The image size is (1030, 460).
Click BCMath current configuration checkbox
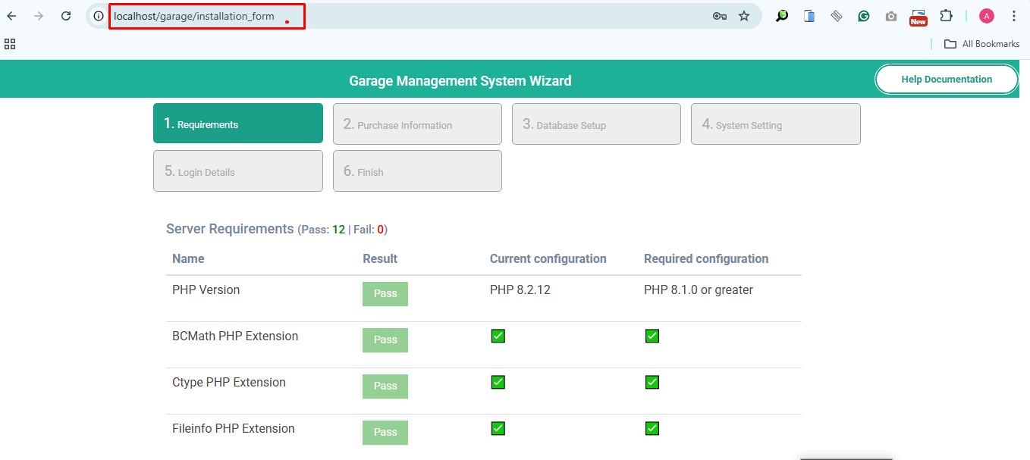pyautogui.click(x=498, y=336)
